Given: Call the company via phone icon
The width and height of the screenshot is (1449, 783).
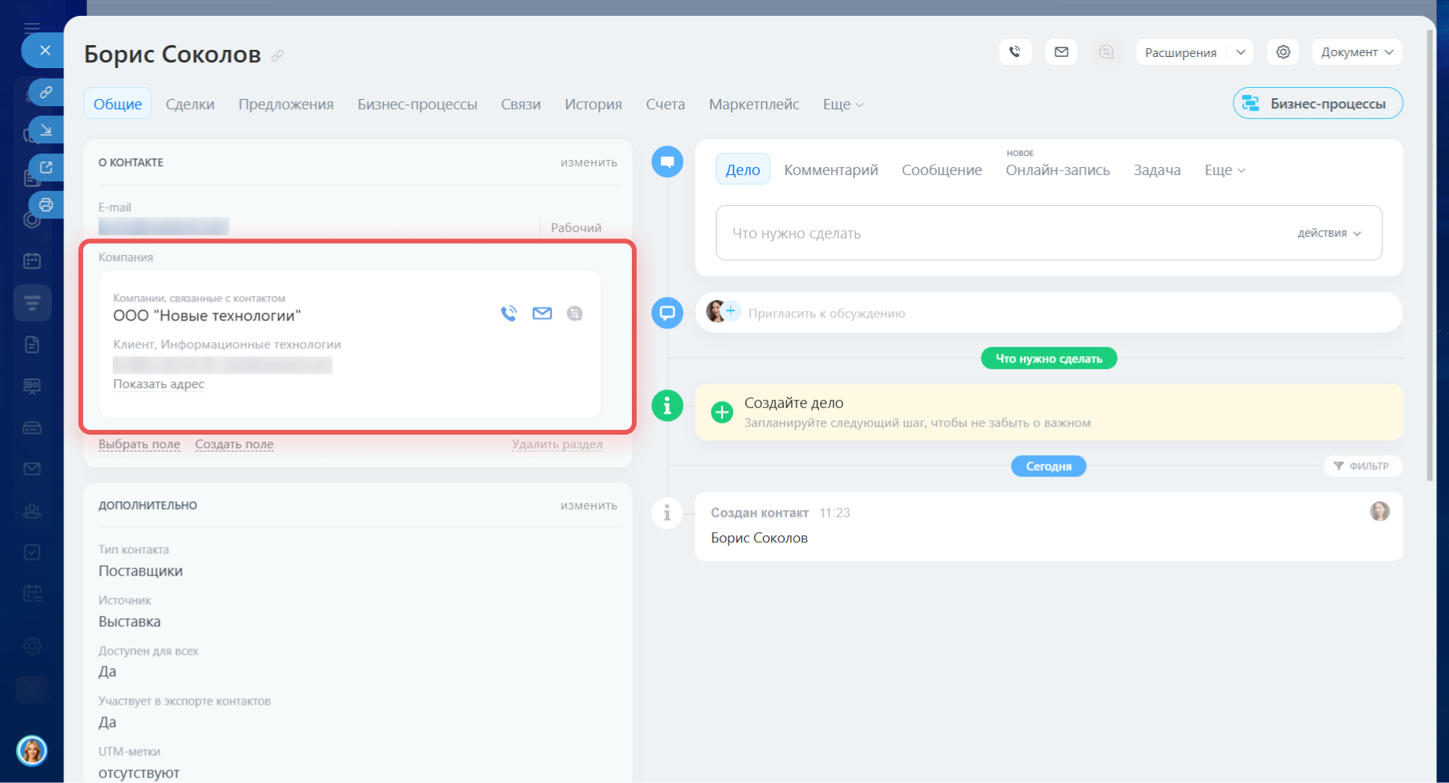Looking at the screenshot, I should 508,314.
